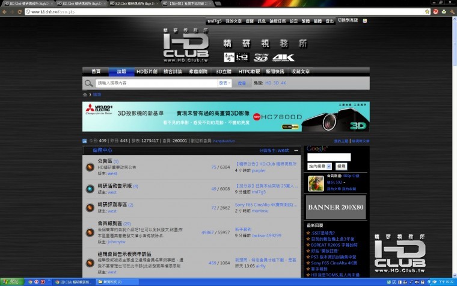Click the Start button on the taskbar
The width and height of the screenshot is (457, 286).
(11, 282)
